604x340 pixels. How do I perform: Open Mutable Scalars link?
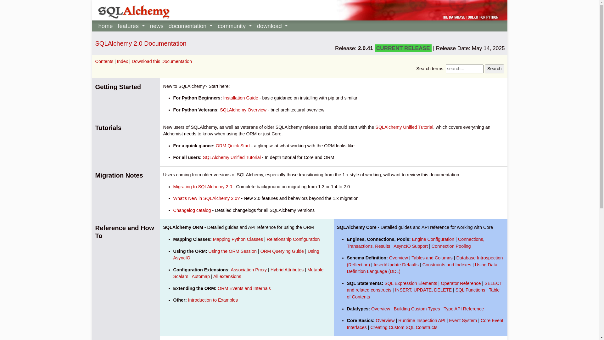click(315, 270)
